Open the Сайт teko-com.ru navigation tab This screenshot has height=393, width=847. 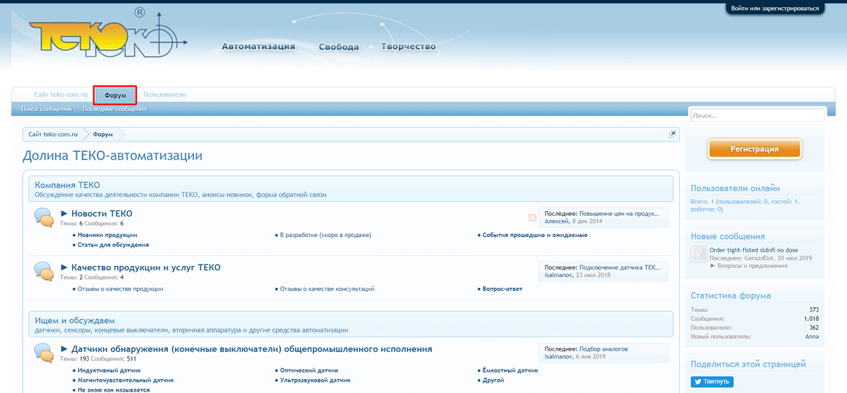pos(60,95)
